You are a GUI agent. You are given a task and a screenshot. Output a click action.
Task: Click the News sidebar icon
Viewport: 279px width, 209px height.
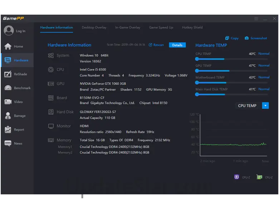point(8,143)
